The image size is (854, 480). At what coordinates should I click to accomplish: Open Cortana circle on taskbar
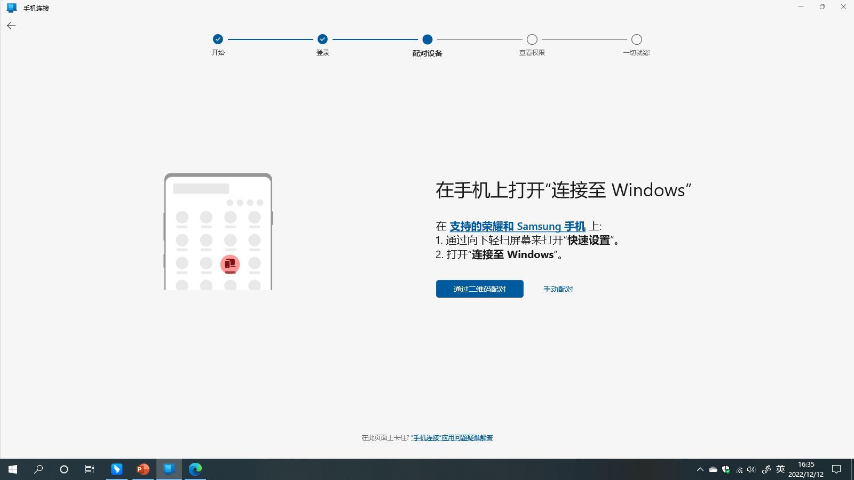coord(64,469)
